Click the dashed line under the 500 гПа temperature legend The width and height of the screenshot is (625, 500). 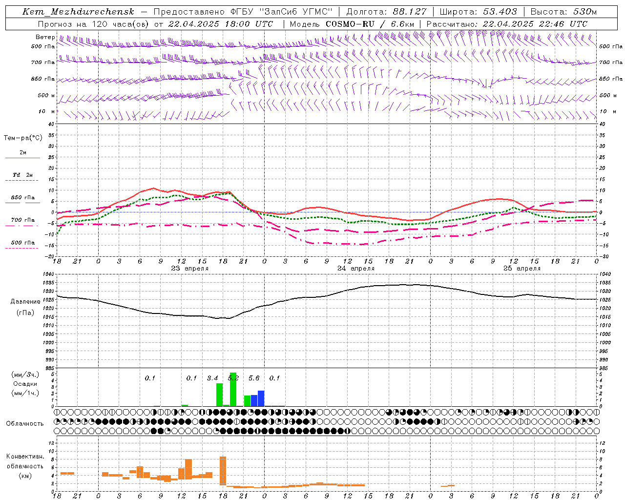pyautogui.click(x=22, y=249)
